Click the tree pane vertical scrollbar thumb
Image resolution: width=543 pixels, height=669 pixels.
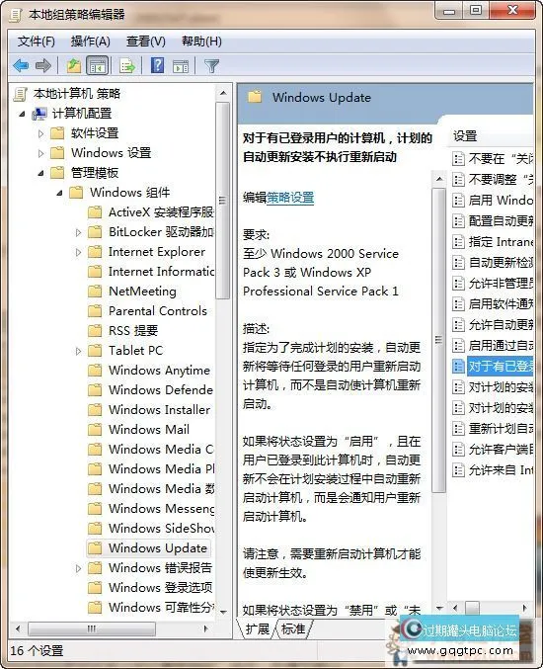(x=222, y=201)
